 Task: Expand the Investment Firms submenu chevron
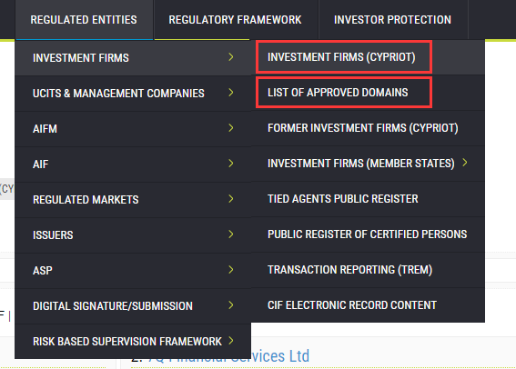click(231, 57)
